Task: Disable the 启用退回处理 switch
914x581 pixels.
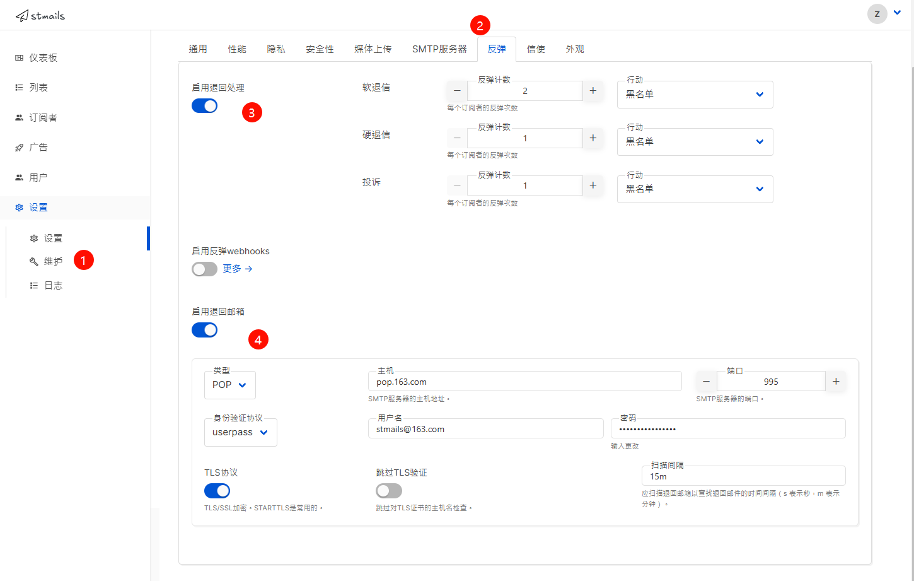Action: point(204,105)
